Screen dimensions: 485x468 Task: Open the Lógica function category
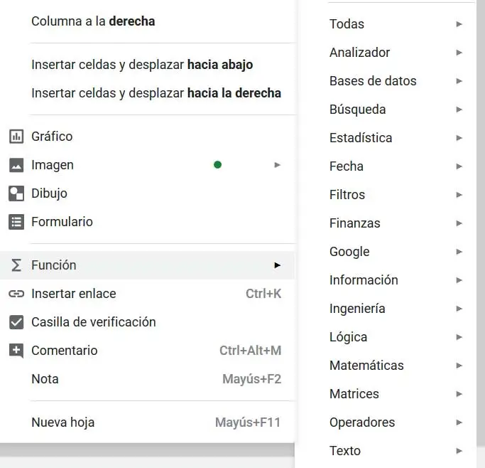pos(349,337)
